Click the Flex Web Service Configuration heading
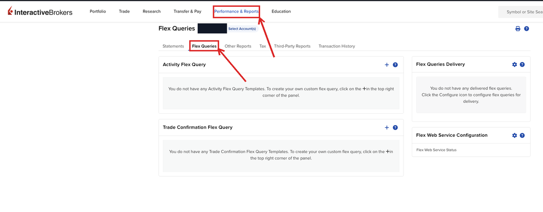Viewport: 543px width, 212px height. click(x=452, y=135)
